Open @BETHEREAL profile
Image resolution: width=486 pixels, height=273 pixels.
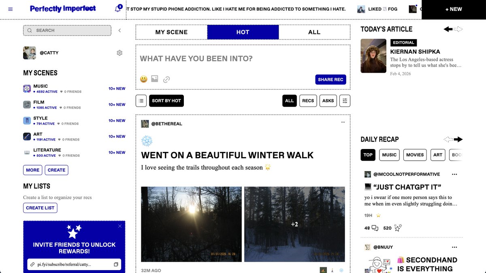point(166,124)
